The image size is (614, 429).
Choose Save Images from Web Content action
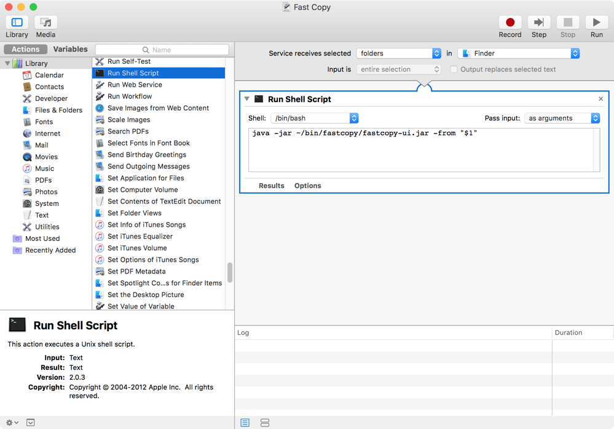pyautogui.click(x=159, y=108)
